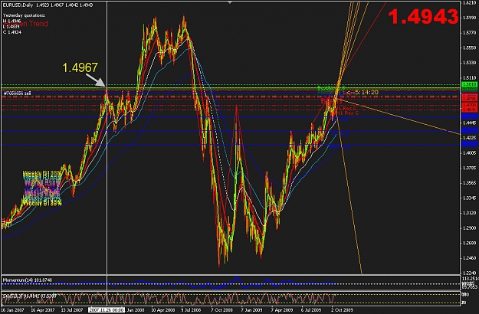Click the '13 Jul 2007' date on time axis
479x314 pixels.
(72, 310)
